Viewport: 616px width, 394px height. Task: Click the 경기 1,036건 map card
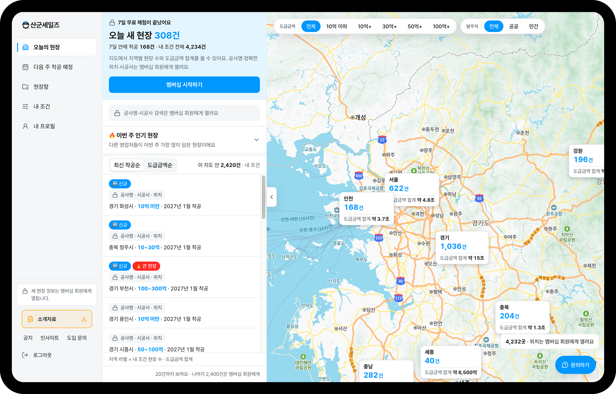click(x=462, y=248)
